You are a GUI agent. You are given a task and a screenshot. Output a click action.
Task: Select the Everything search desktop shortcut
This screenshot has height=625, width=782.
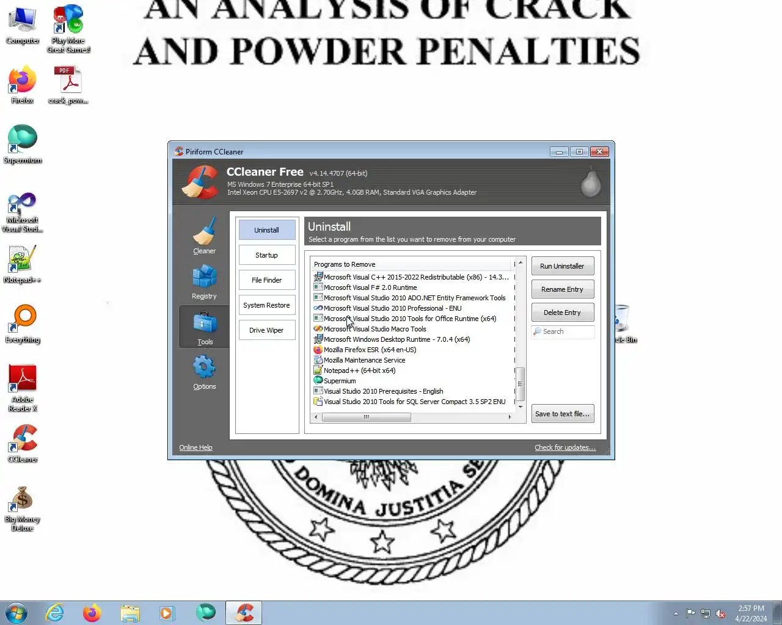tap(23, 324)
